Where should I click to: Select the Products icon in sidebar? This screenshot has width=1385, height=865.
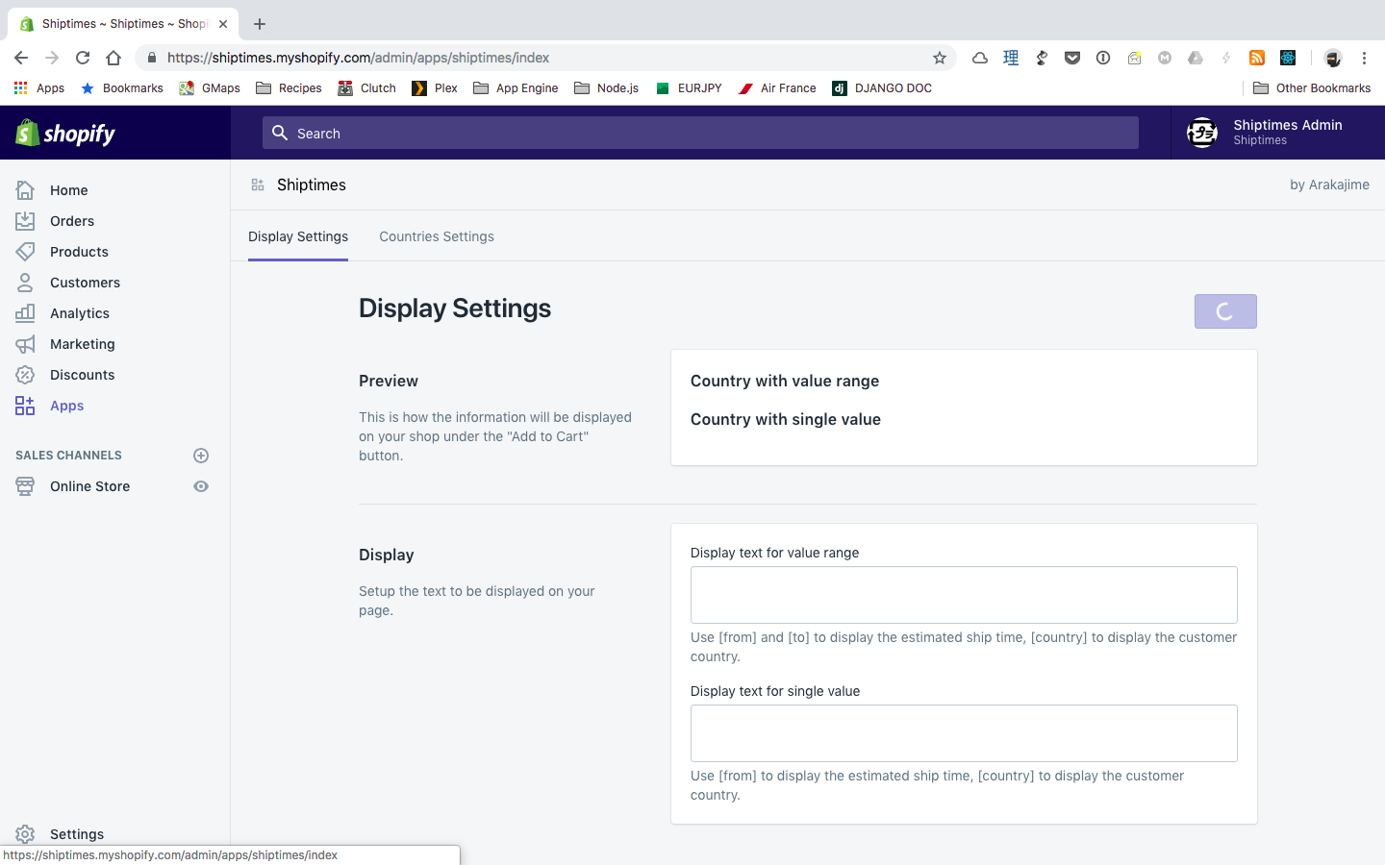pos(25,251)
